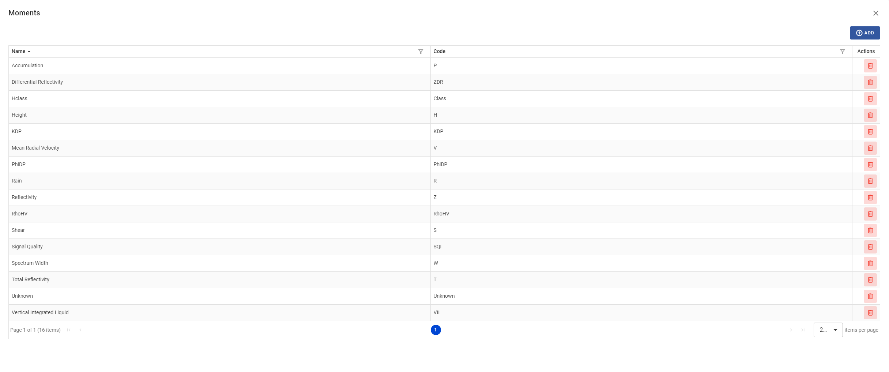The image size is (889, 372).
Task: Delete the Signal Quality row
Action: point(870,247)
